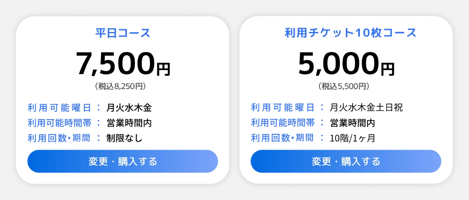Select the 平日コース title
The image size is (469, 200).
[123, 33]
